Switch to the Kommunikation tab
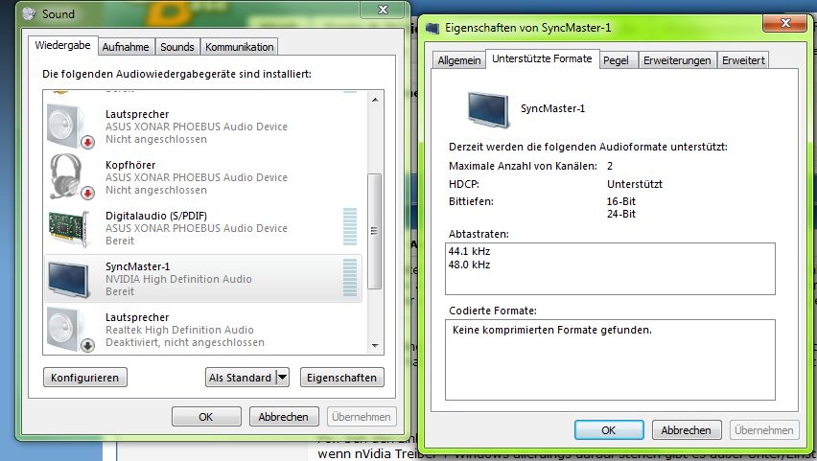 pos(239,47)
